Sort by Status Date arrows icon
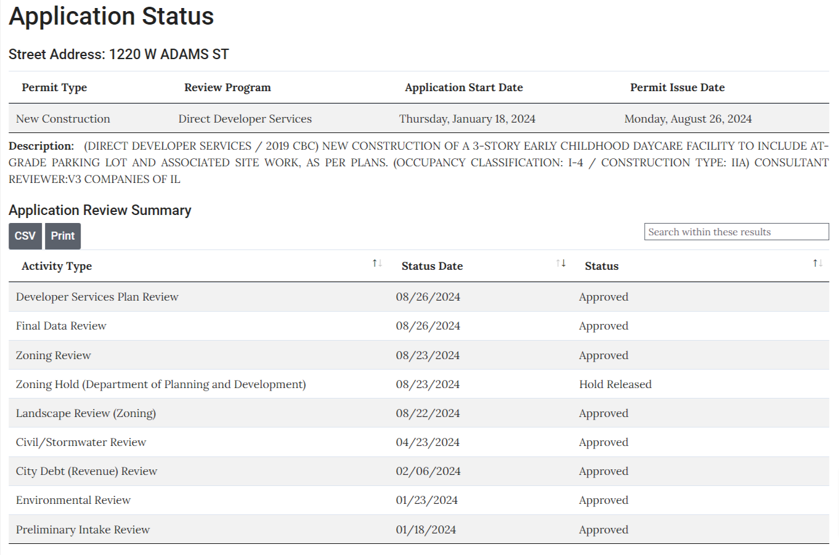Image resolution: width=839 pixels, height=555 pixels. 561,264
